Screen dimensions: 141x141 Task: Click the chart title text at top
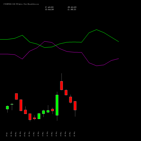(21, 4)
